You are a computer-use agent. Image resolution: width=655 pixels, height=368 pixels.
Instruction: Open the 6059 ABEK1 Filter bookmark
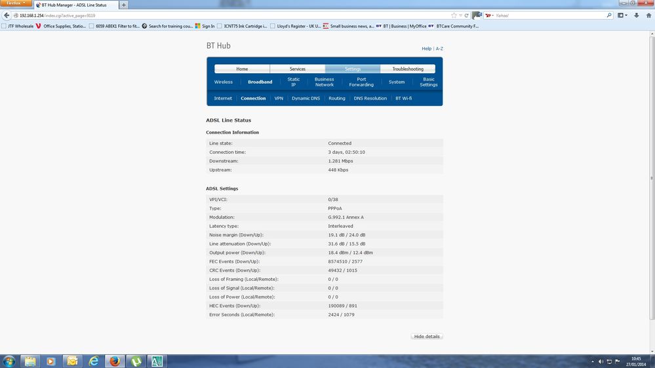tap(114, 26)
